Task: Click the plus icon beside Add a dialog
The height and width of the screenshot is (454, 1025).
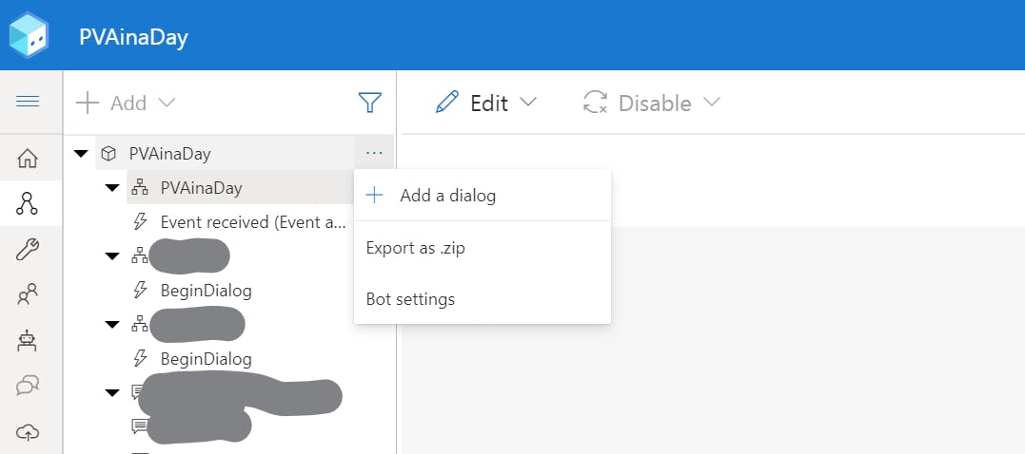Action: click(374, 195)
